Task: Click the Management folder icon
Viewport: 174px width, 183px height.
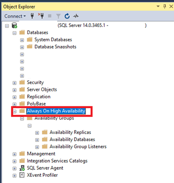Action: [22, 154]
